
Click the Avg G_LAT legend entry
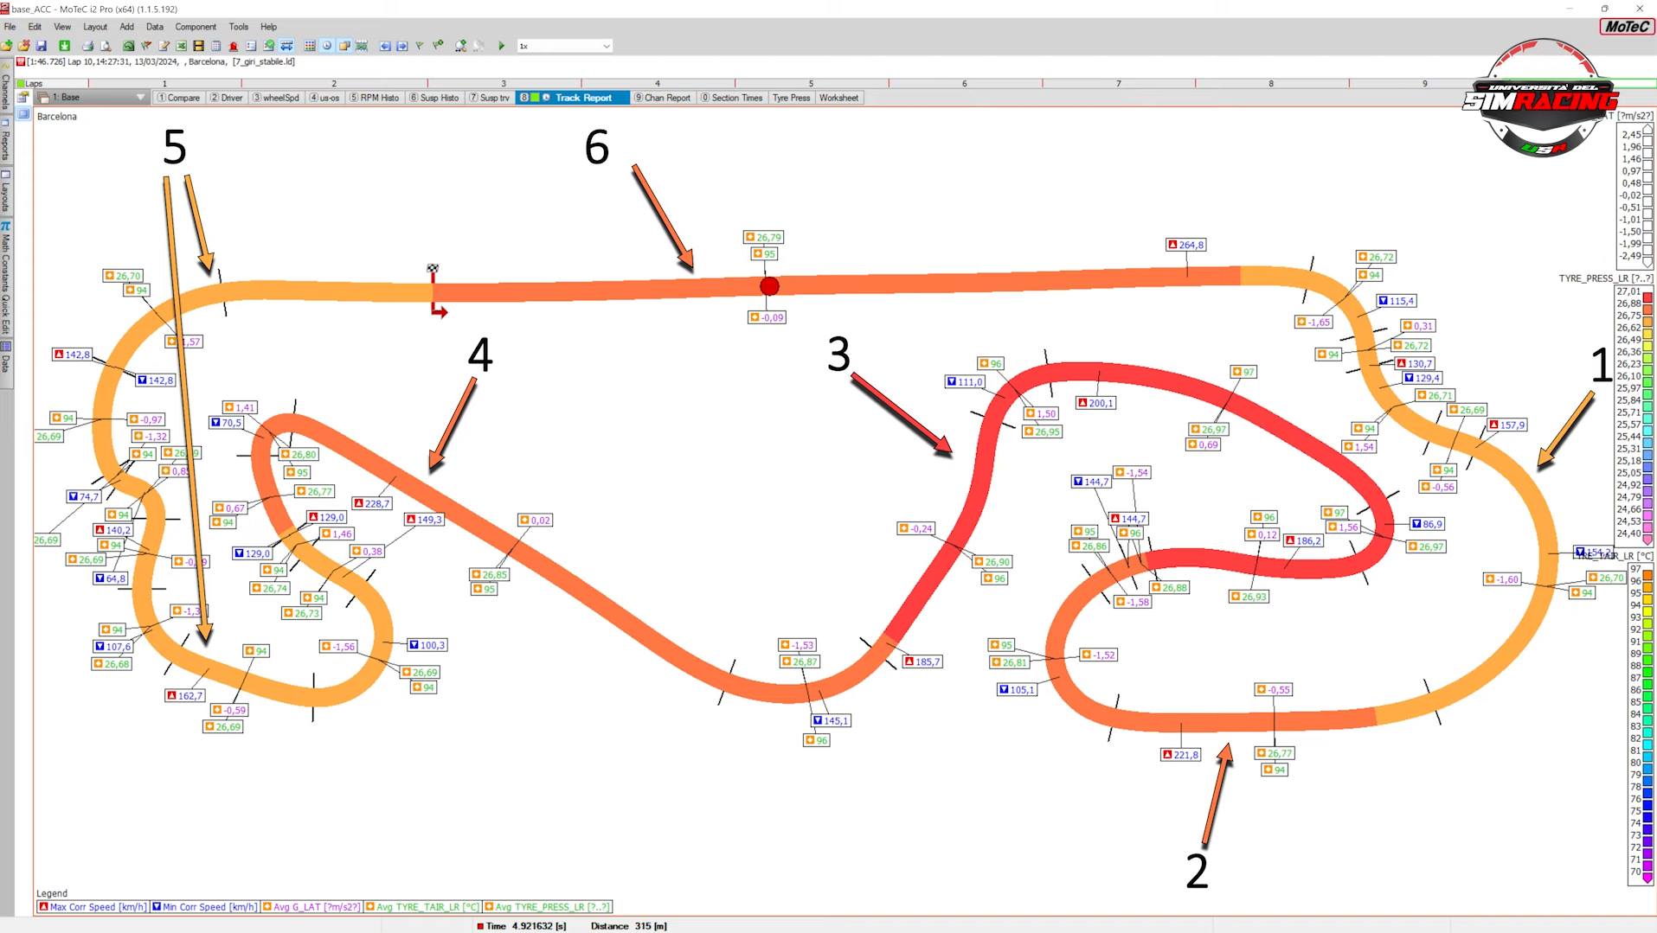(311, 907)
